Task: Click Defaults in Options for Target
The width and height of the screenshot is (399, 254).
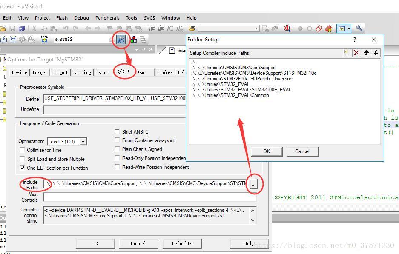Action: (x=182, y=243)
